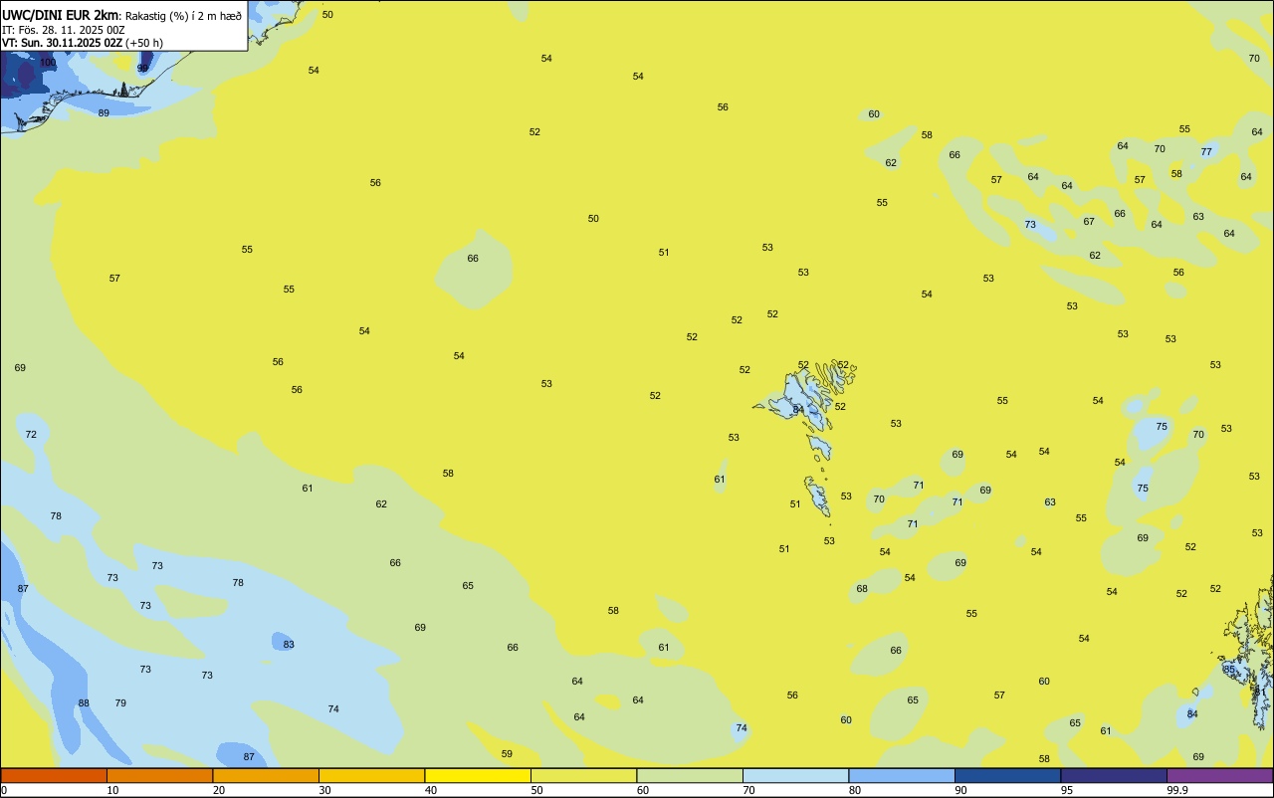Choose the 60–70 light green legend swatch
Screen dimensions: 1274x798
click(x=690, y=775)
